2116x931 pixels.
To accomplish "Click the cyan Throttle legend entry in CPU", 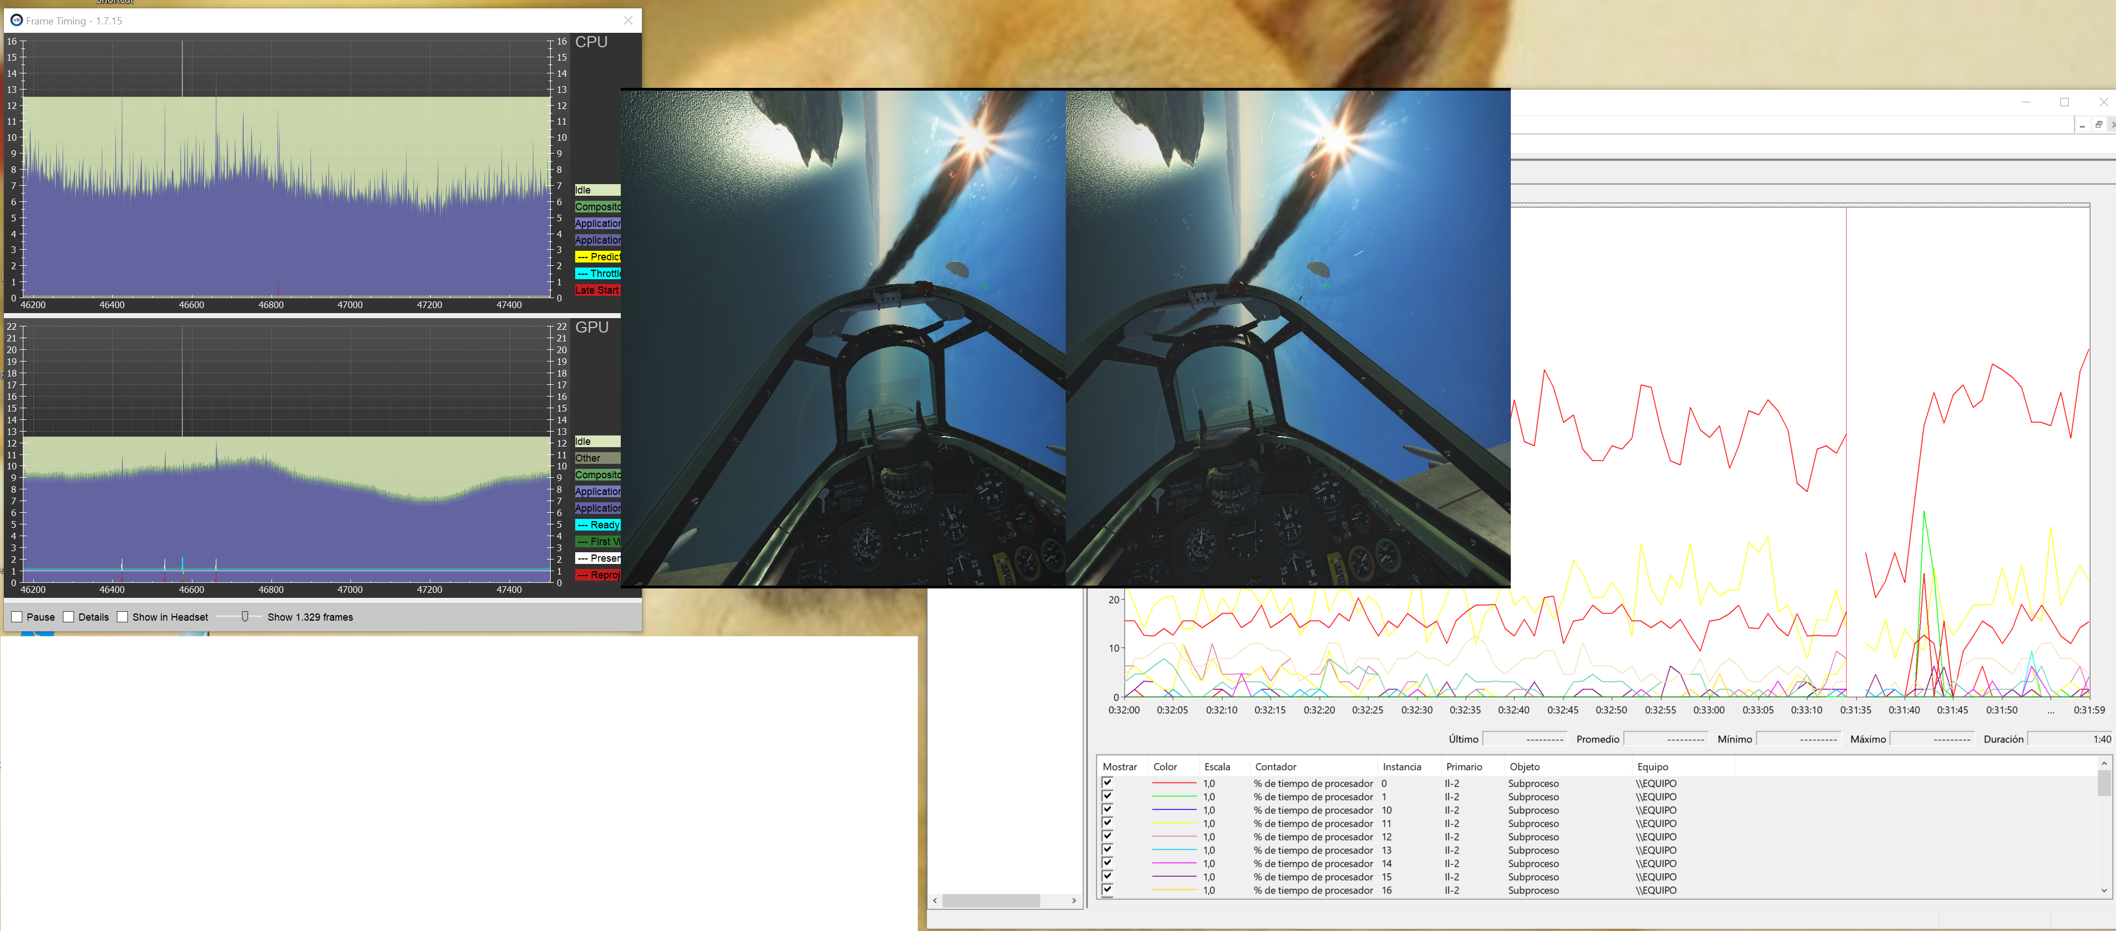I will (x=597, y=274).
